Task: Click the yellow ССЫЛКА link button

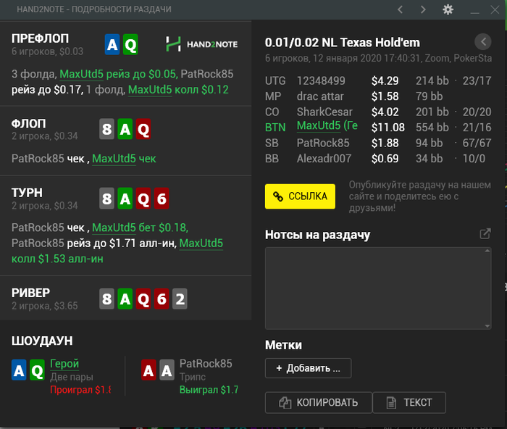Action: pyautogui.click(x=300, y=196)
